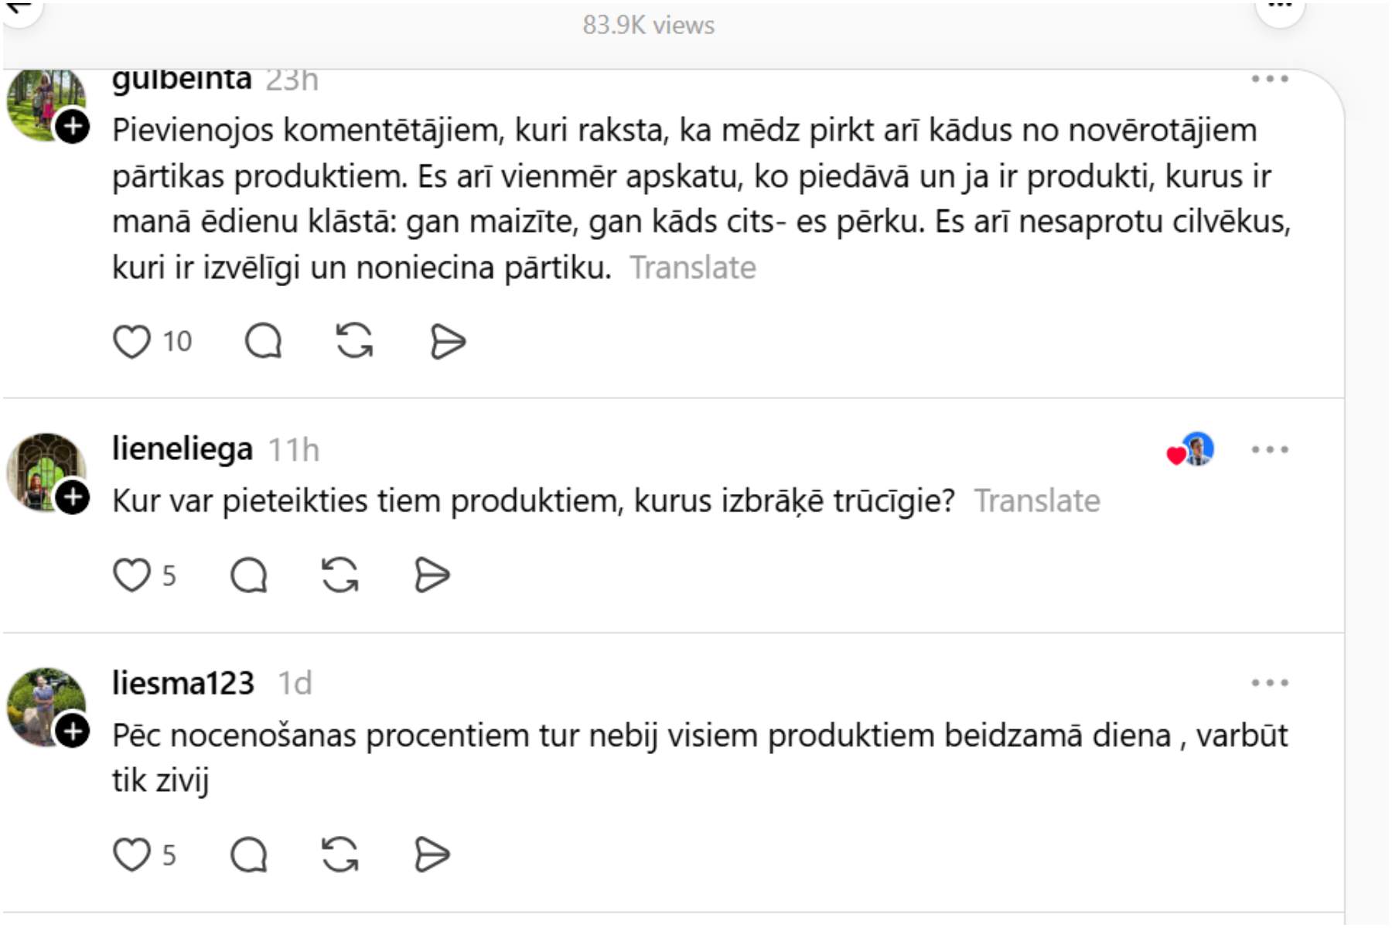View who liked lieneliega's comment
The image size is (1392, 928).
tap(1191, 450)
